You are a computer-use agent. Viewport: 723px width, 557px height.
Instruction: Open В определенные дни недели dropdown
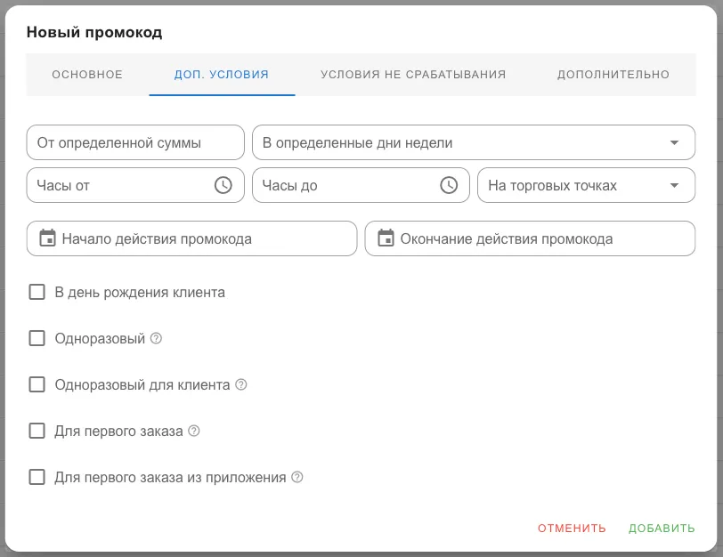click(x=474, y=142)
